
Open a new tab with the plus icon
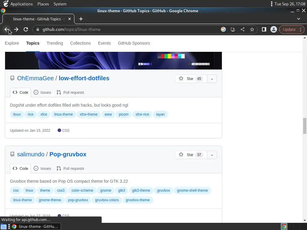(81, 19)
